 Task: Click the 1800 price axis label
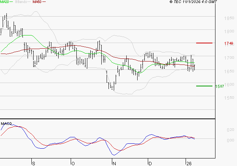[x=229, y=31]
